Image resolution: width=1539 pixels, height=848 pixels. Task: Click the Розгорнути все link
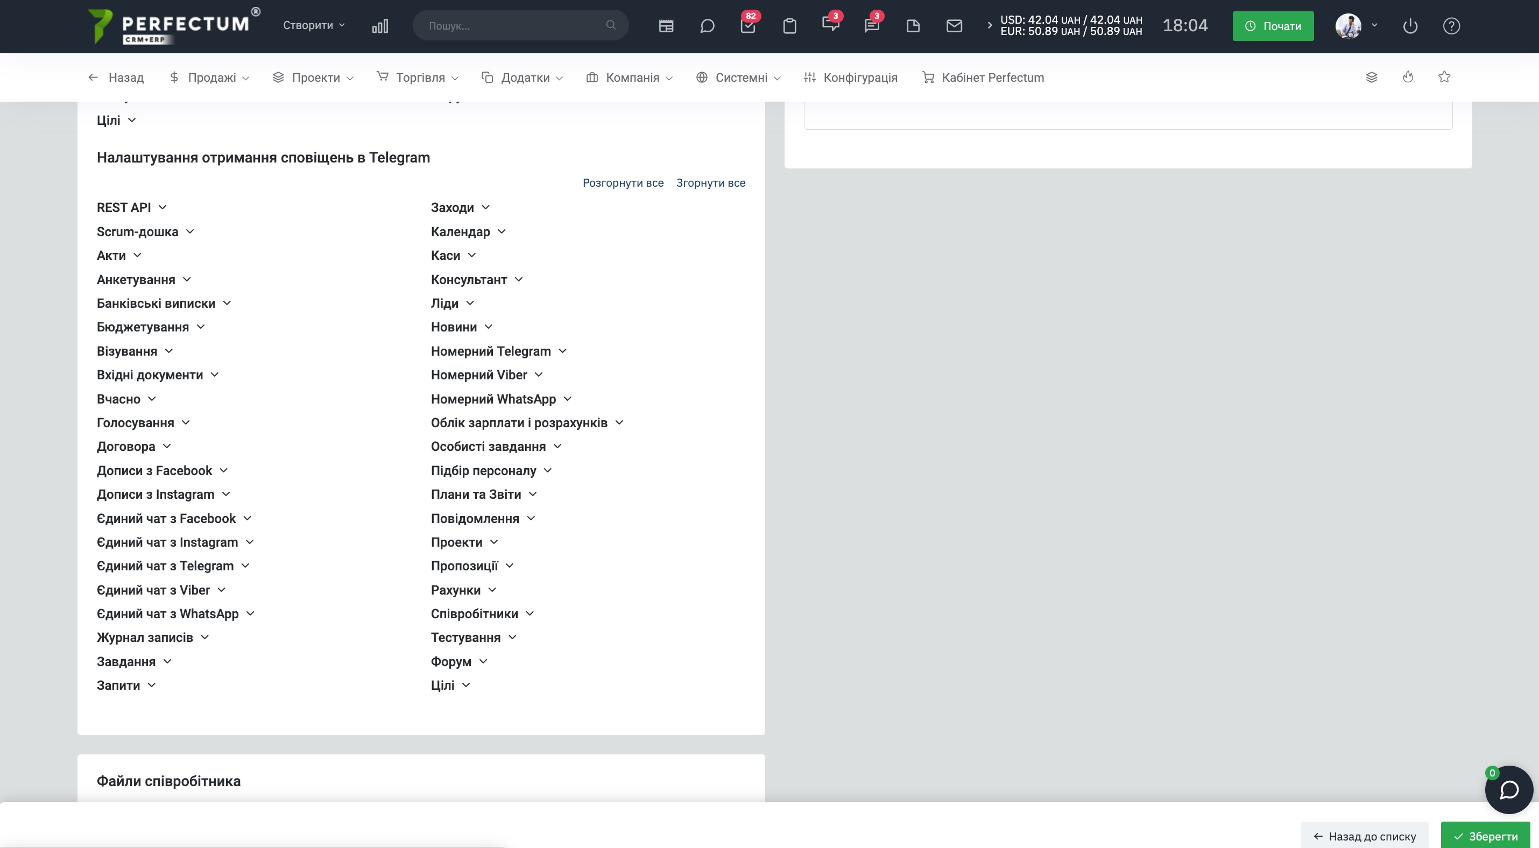pos(623,183)
